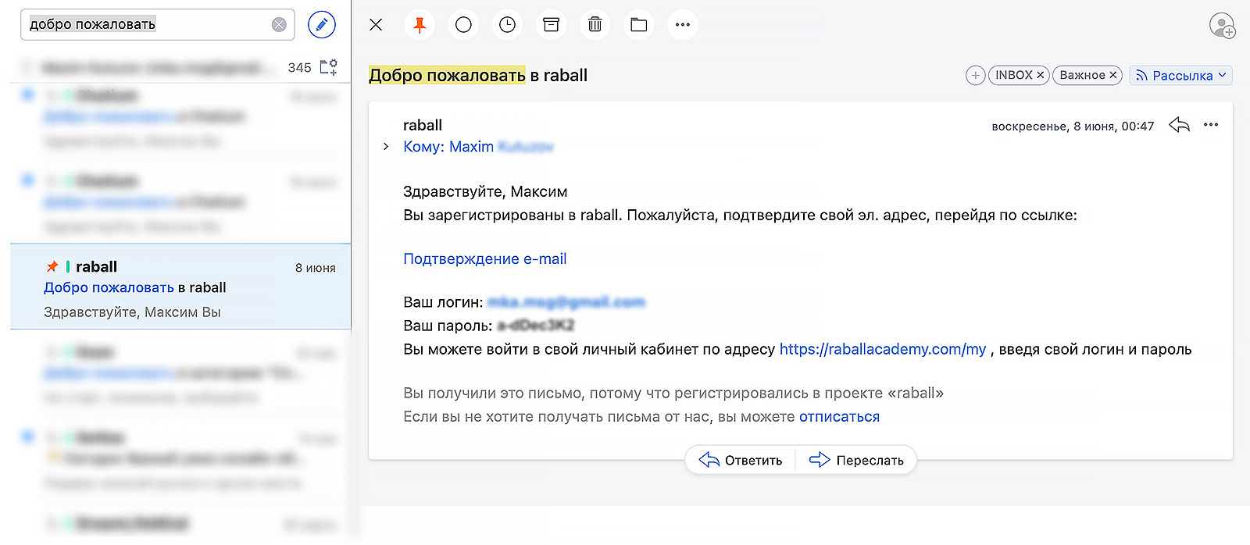
Task: Snooze the message with clock icon
Action: [507, 25]
